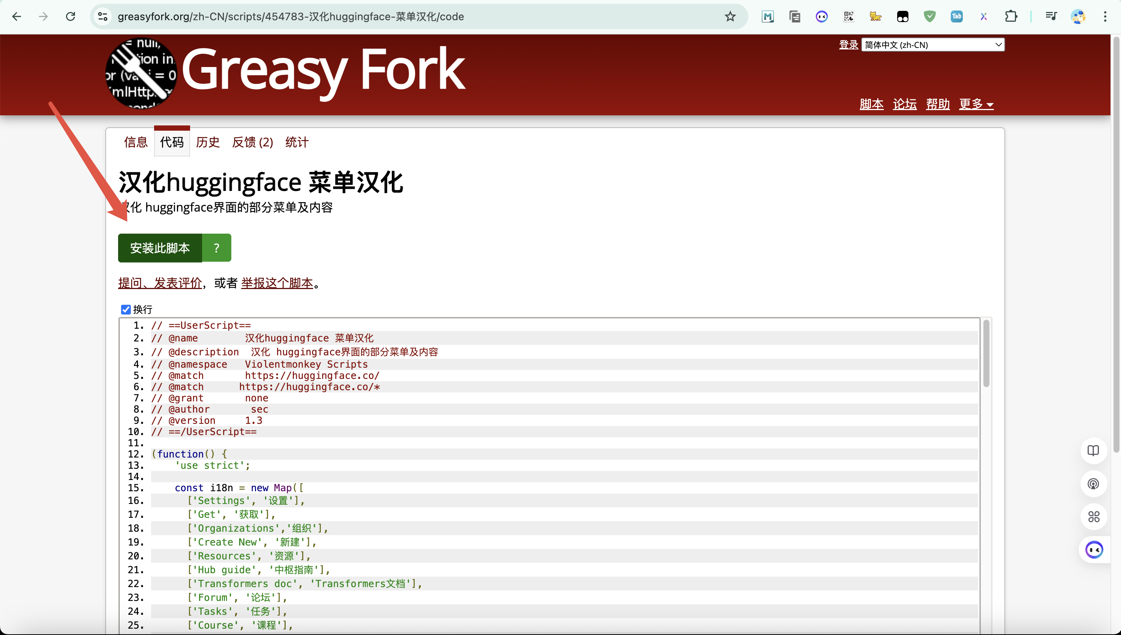This screenshot has height=635, width=1121.
Task: Click the page's main vertical scrollbar
Action: (1117, 244)
